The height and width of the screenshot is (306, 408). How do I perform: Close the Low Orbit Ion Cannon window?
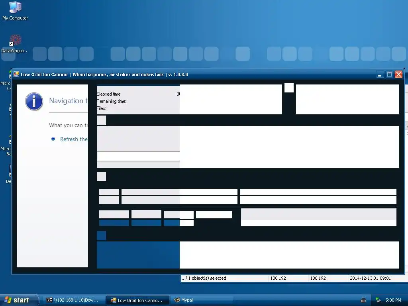pos(398,75)
